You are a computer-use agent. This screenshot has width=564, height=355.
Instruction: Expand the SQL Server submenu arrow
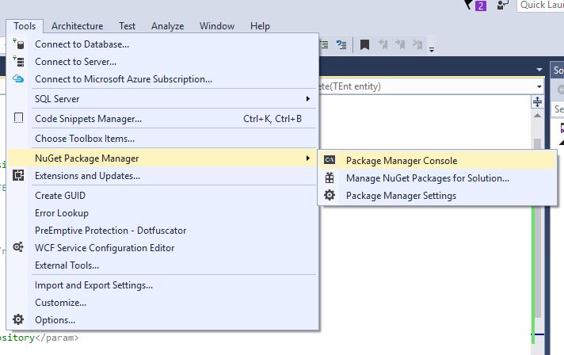(x=308, y=99)
